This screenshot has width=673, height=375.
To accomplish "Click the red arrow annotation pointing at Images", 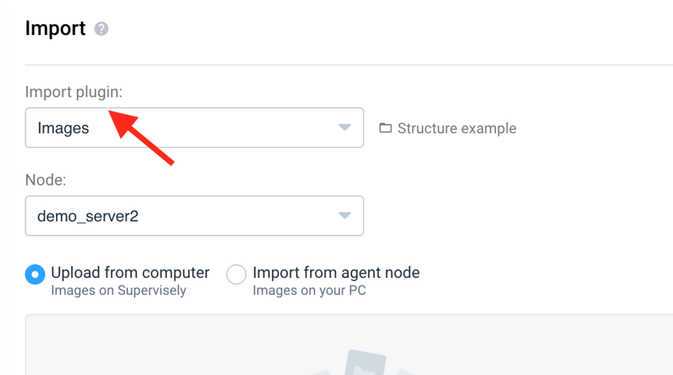I will tap(141, 137).
